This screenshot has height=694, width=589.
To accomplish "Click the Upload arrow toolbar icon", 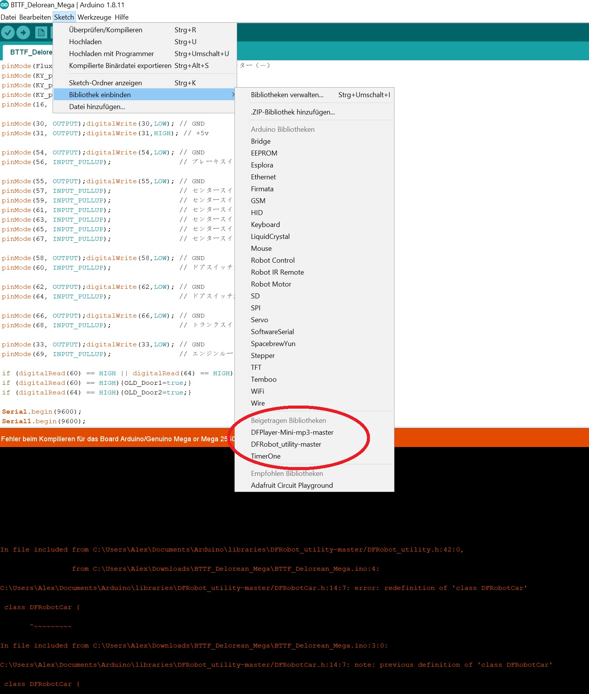I will pyautogui.click(x=23, y=33).
